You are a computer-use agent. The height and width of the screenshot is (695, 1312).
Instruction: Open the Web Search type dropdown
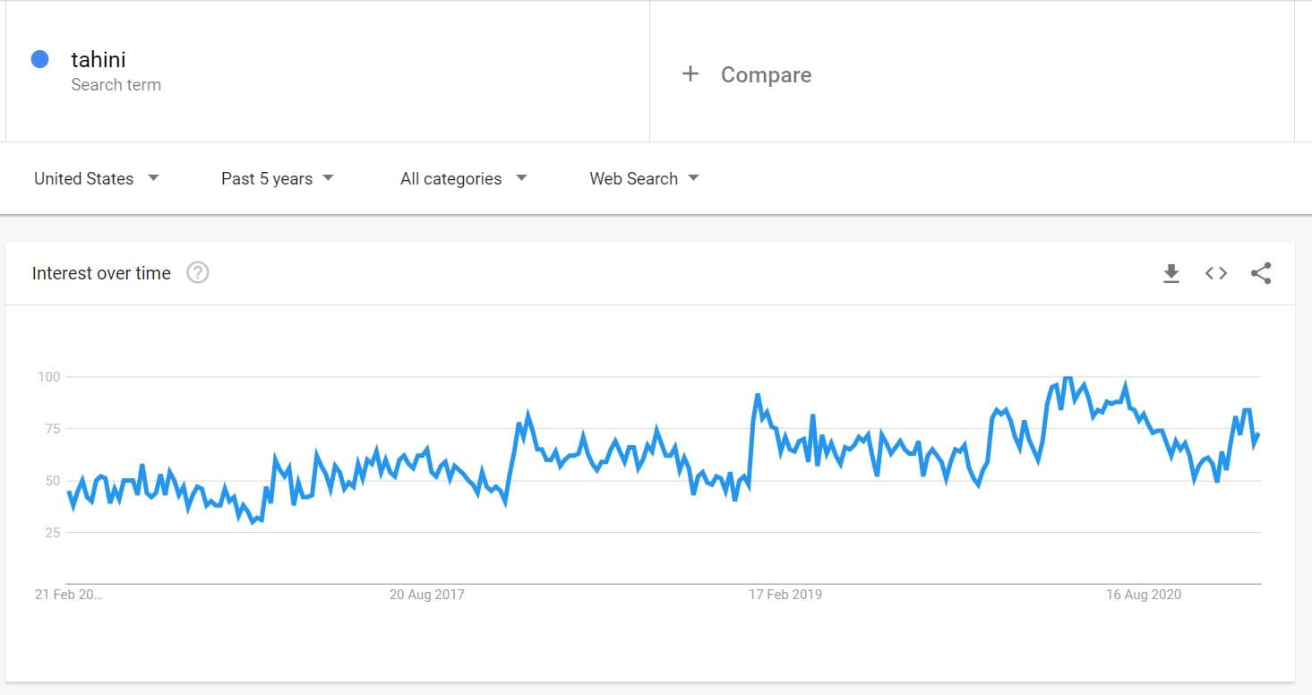click(644, 178)
